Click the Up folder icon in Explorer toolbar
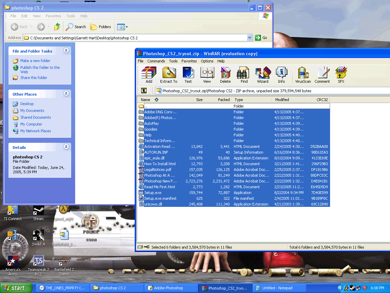This screenshot has width=390, height=293. coord(57,27)
